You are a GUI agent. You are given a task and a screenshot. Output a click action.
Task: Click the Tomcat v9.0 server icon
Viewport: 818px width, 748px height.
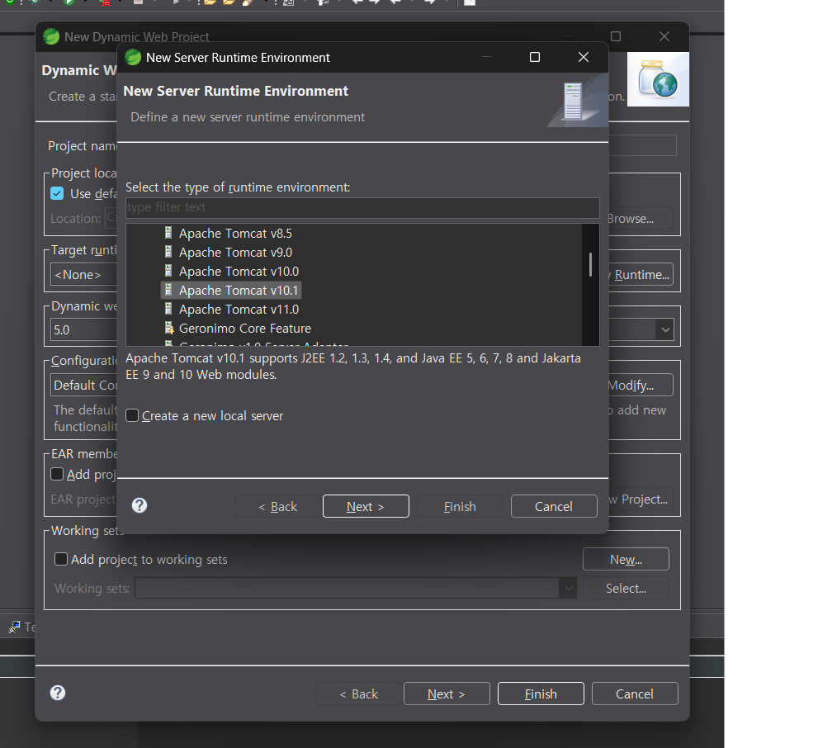tap(168, 252)
